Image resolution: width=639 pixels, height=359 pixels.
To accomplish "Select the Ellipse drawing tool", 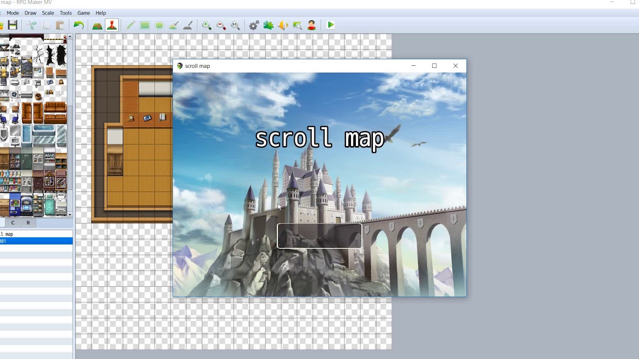I will coord(159,25).
